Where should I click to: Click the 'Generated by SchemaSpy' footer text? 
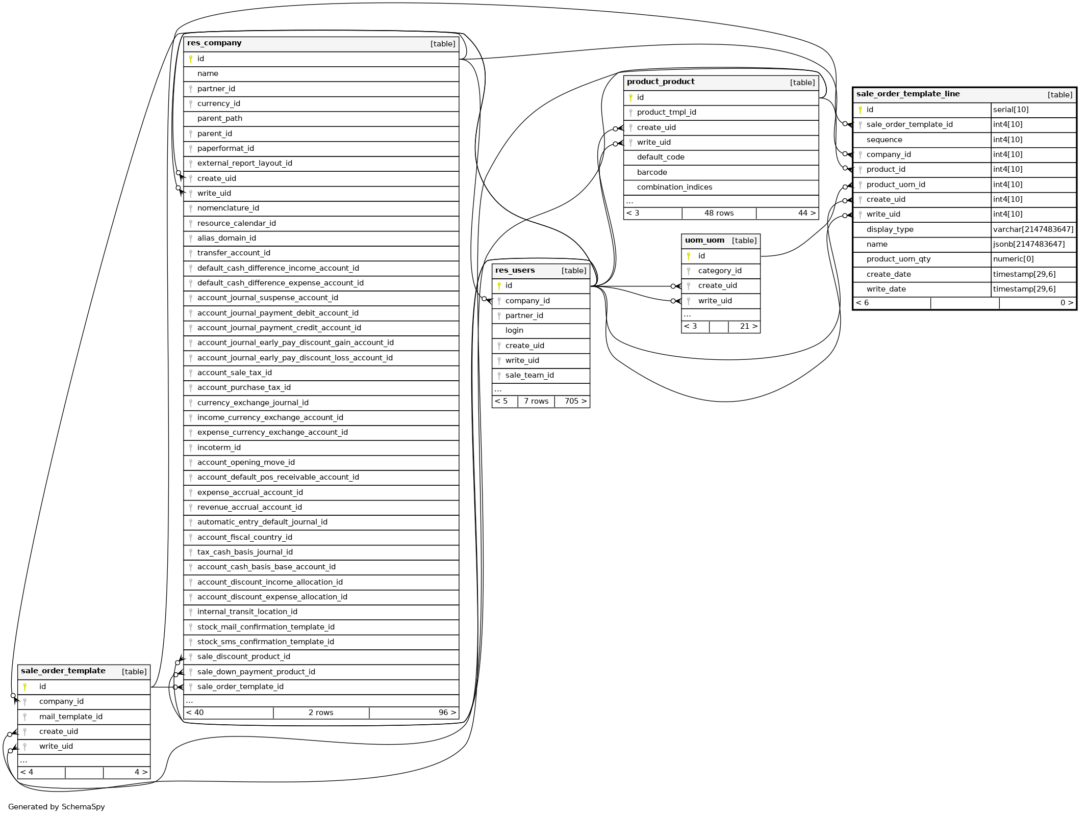[x=57, y=807]
